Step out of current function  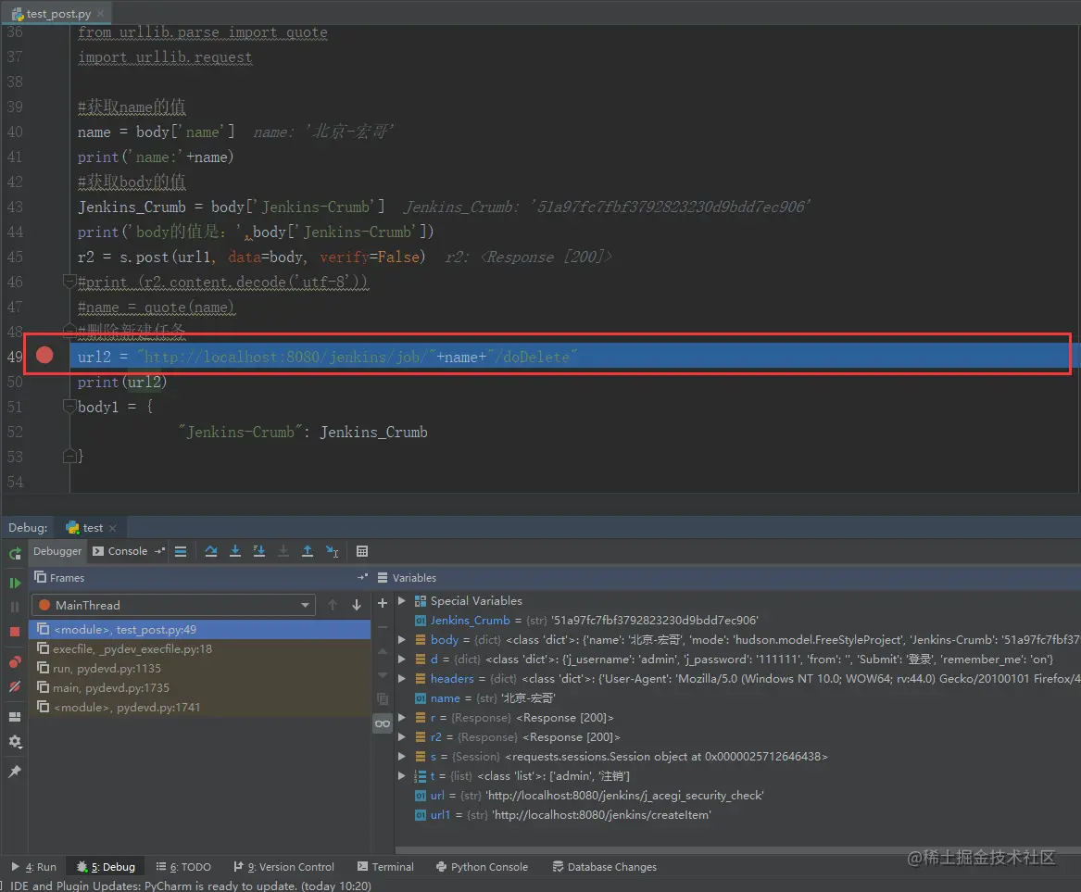pyautogui.click(x=308, y=551)
